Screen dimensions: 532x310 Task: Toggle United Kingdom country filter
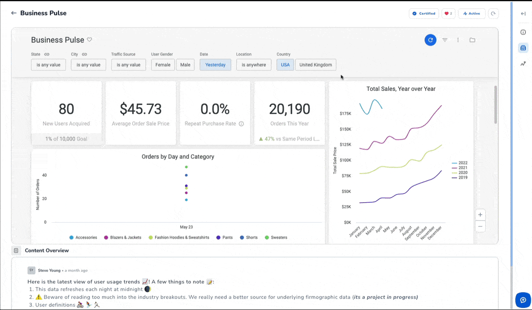pos(316,65)
